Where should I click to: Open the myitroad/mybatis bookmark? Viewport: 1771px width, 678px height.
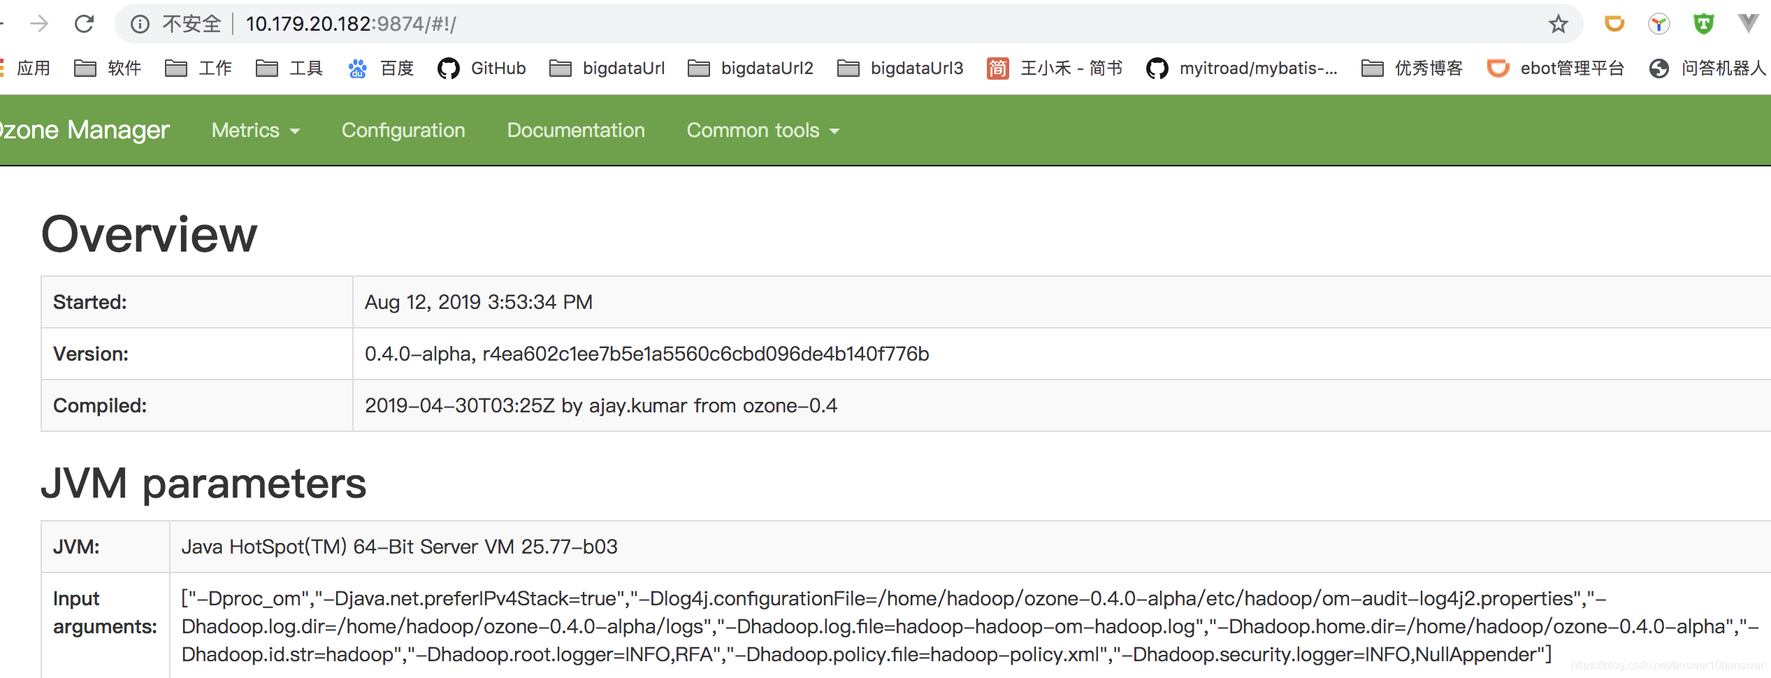(x=1242, y=68)
